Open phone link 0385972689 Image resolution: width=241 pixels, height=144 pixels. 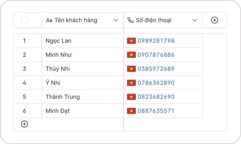(156, 69)
